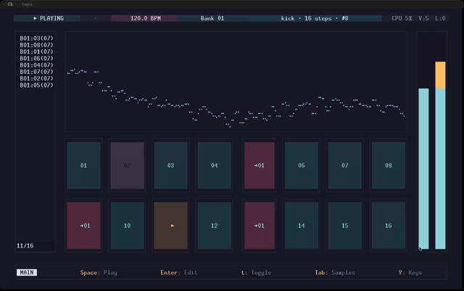
Task: Select step pad 03
Action: pos(171,166)
